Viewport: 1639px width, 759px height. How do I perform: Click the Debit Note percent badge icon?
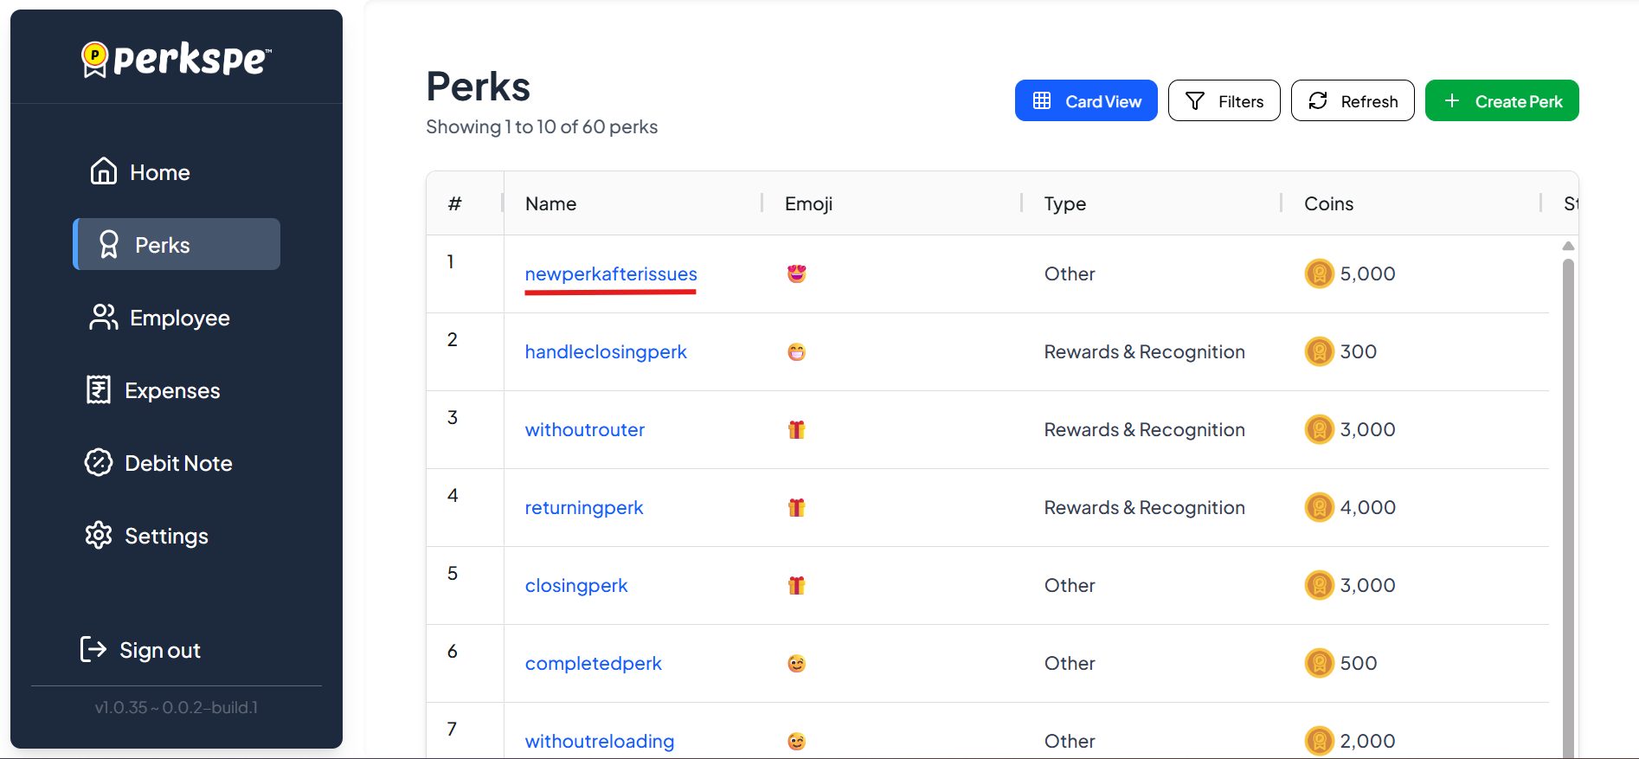tap(99, 463)
